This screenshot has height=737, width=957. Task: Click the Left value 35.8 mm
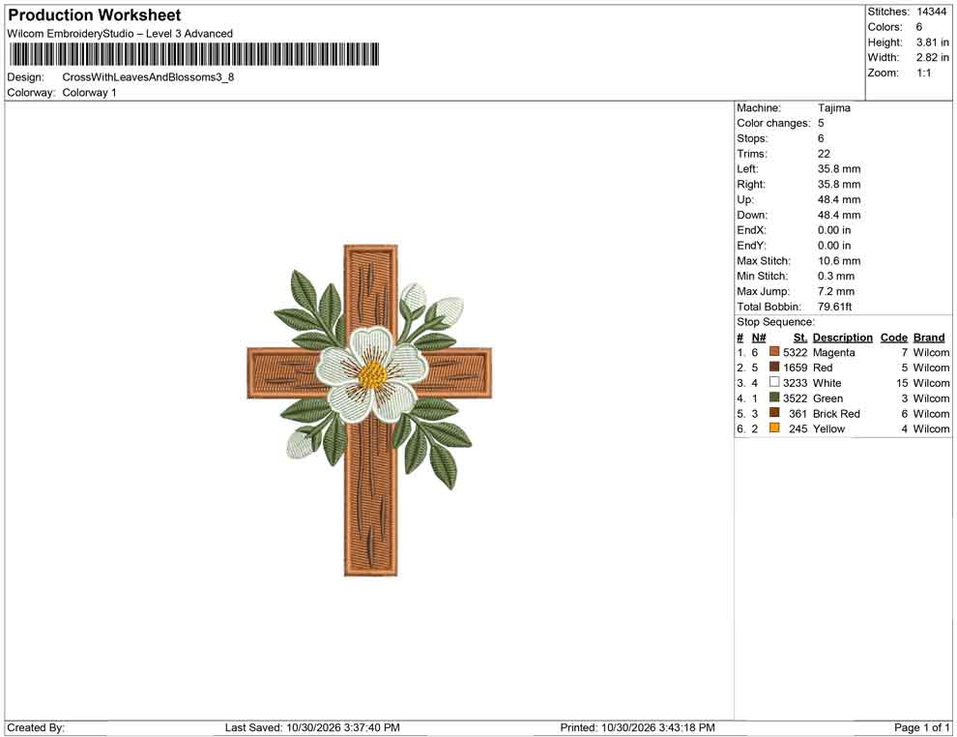point(839,169)
